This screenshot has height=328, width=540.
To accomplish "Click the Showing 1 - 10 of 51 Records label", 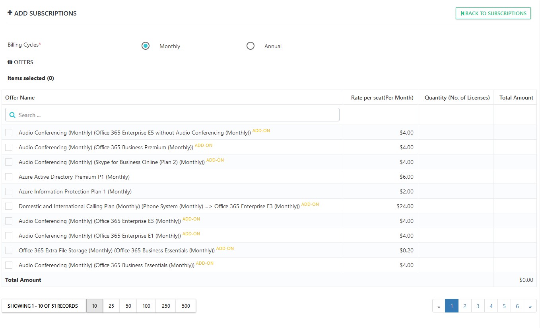I will coord(43,306).
